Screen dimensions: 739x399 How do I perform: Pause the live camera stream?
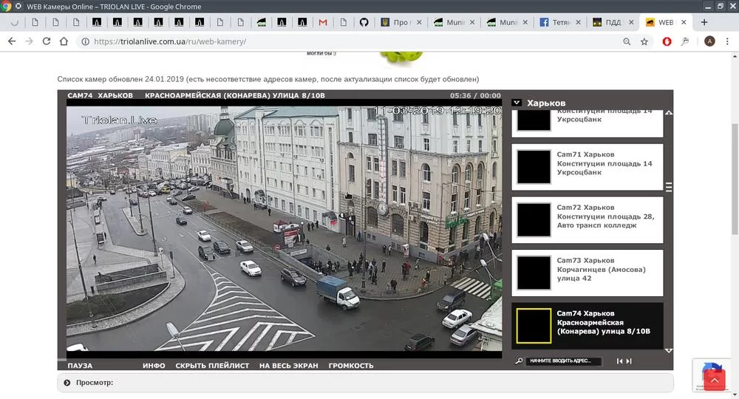[x=80, y=366]
